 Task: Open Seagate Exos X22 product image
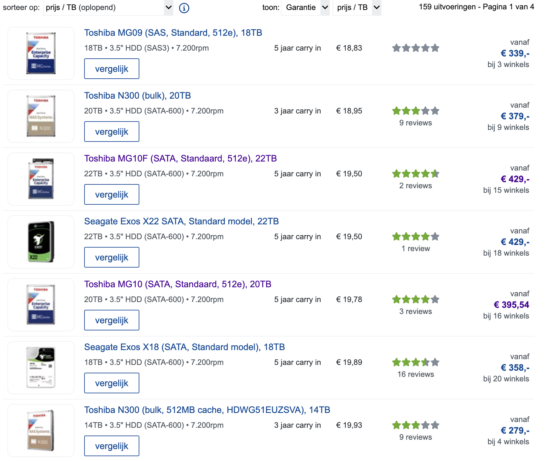coord(41,242)
